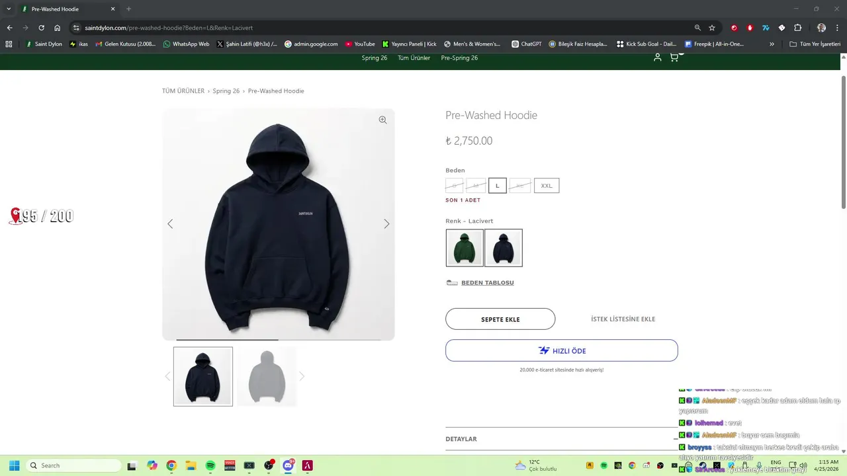Click the Windows taskbar Search box

pos(73,465)
